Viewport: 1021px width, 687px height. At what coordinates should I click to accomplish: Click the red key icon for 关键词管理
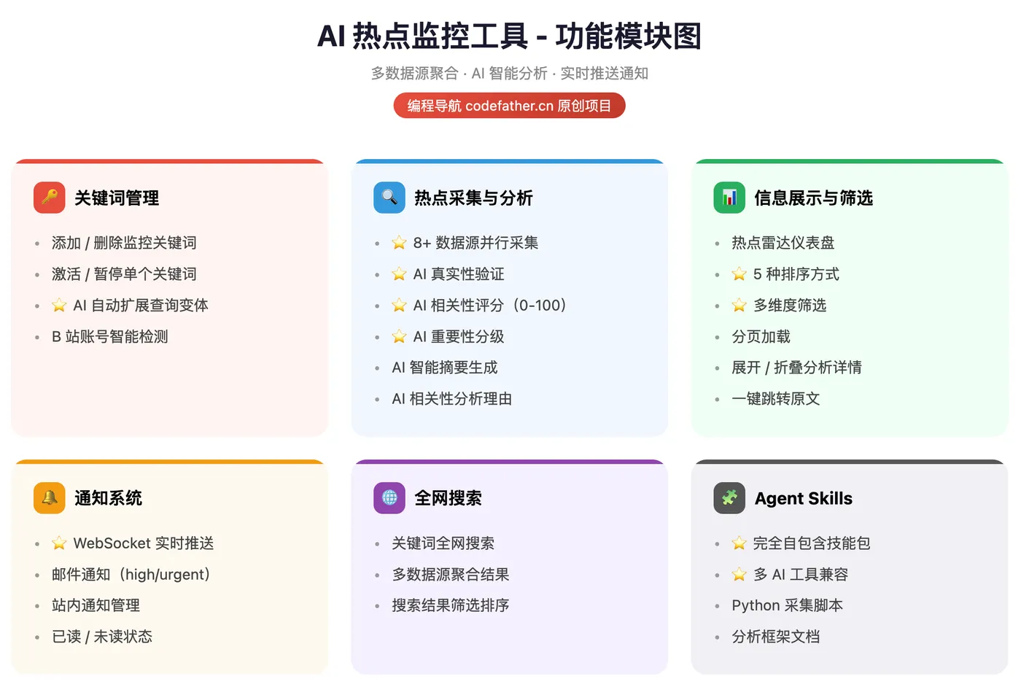(50, 198)
